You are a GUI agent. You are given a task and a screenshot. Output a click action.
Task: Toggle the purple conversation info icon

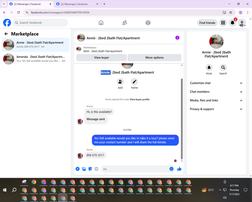[177, 38]
